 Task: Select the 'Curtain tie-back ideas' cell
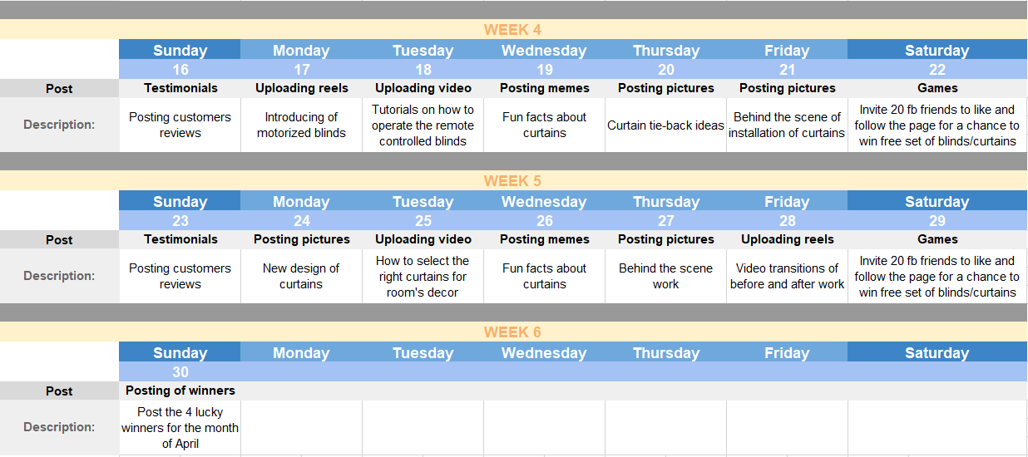pyautogui.click(x=665, y=125)
